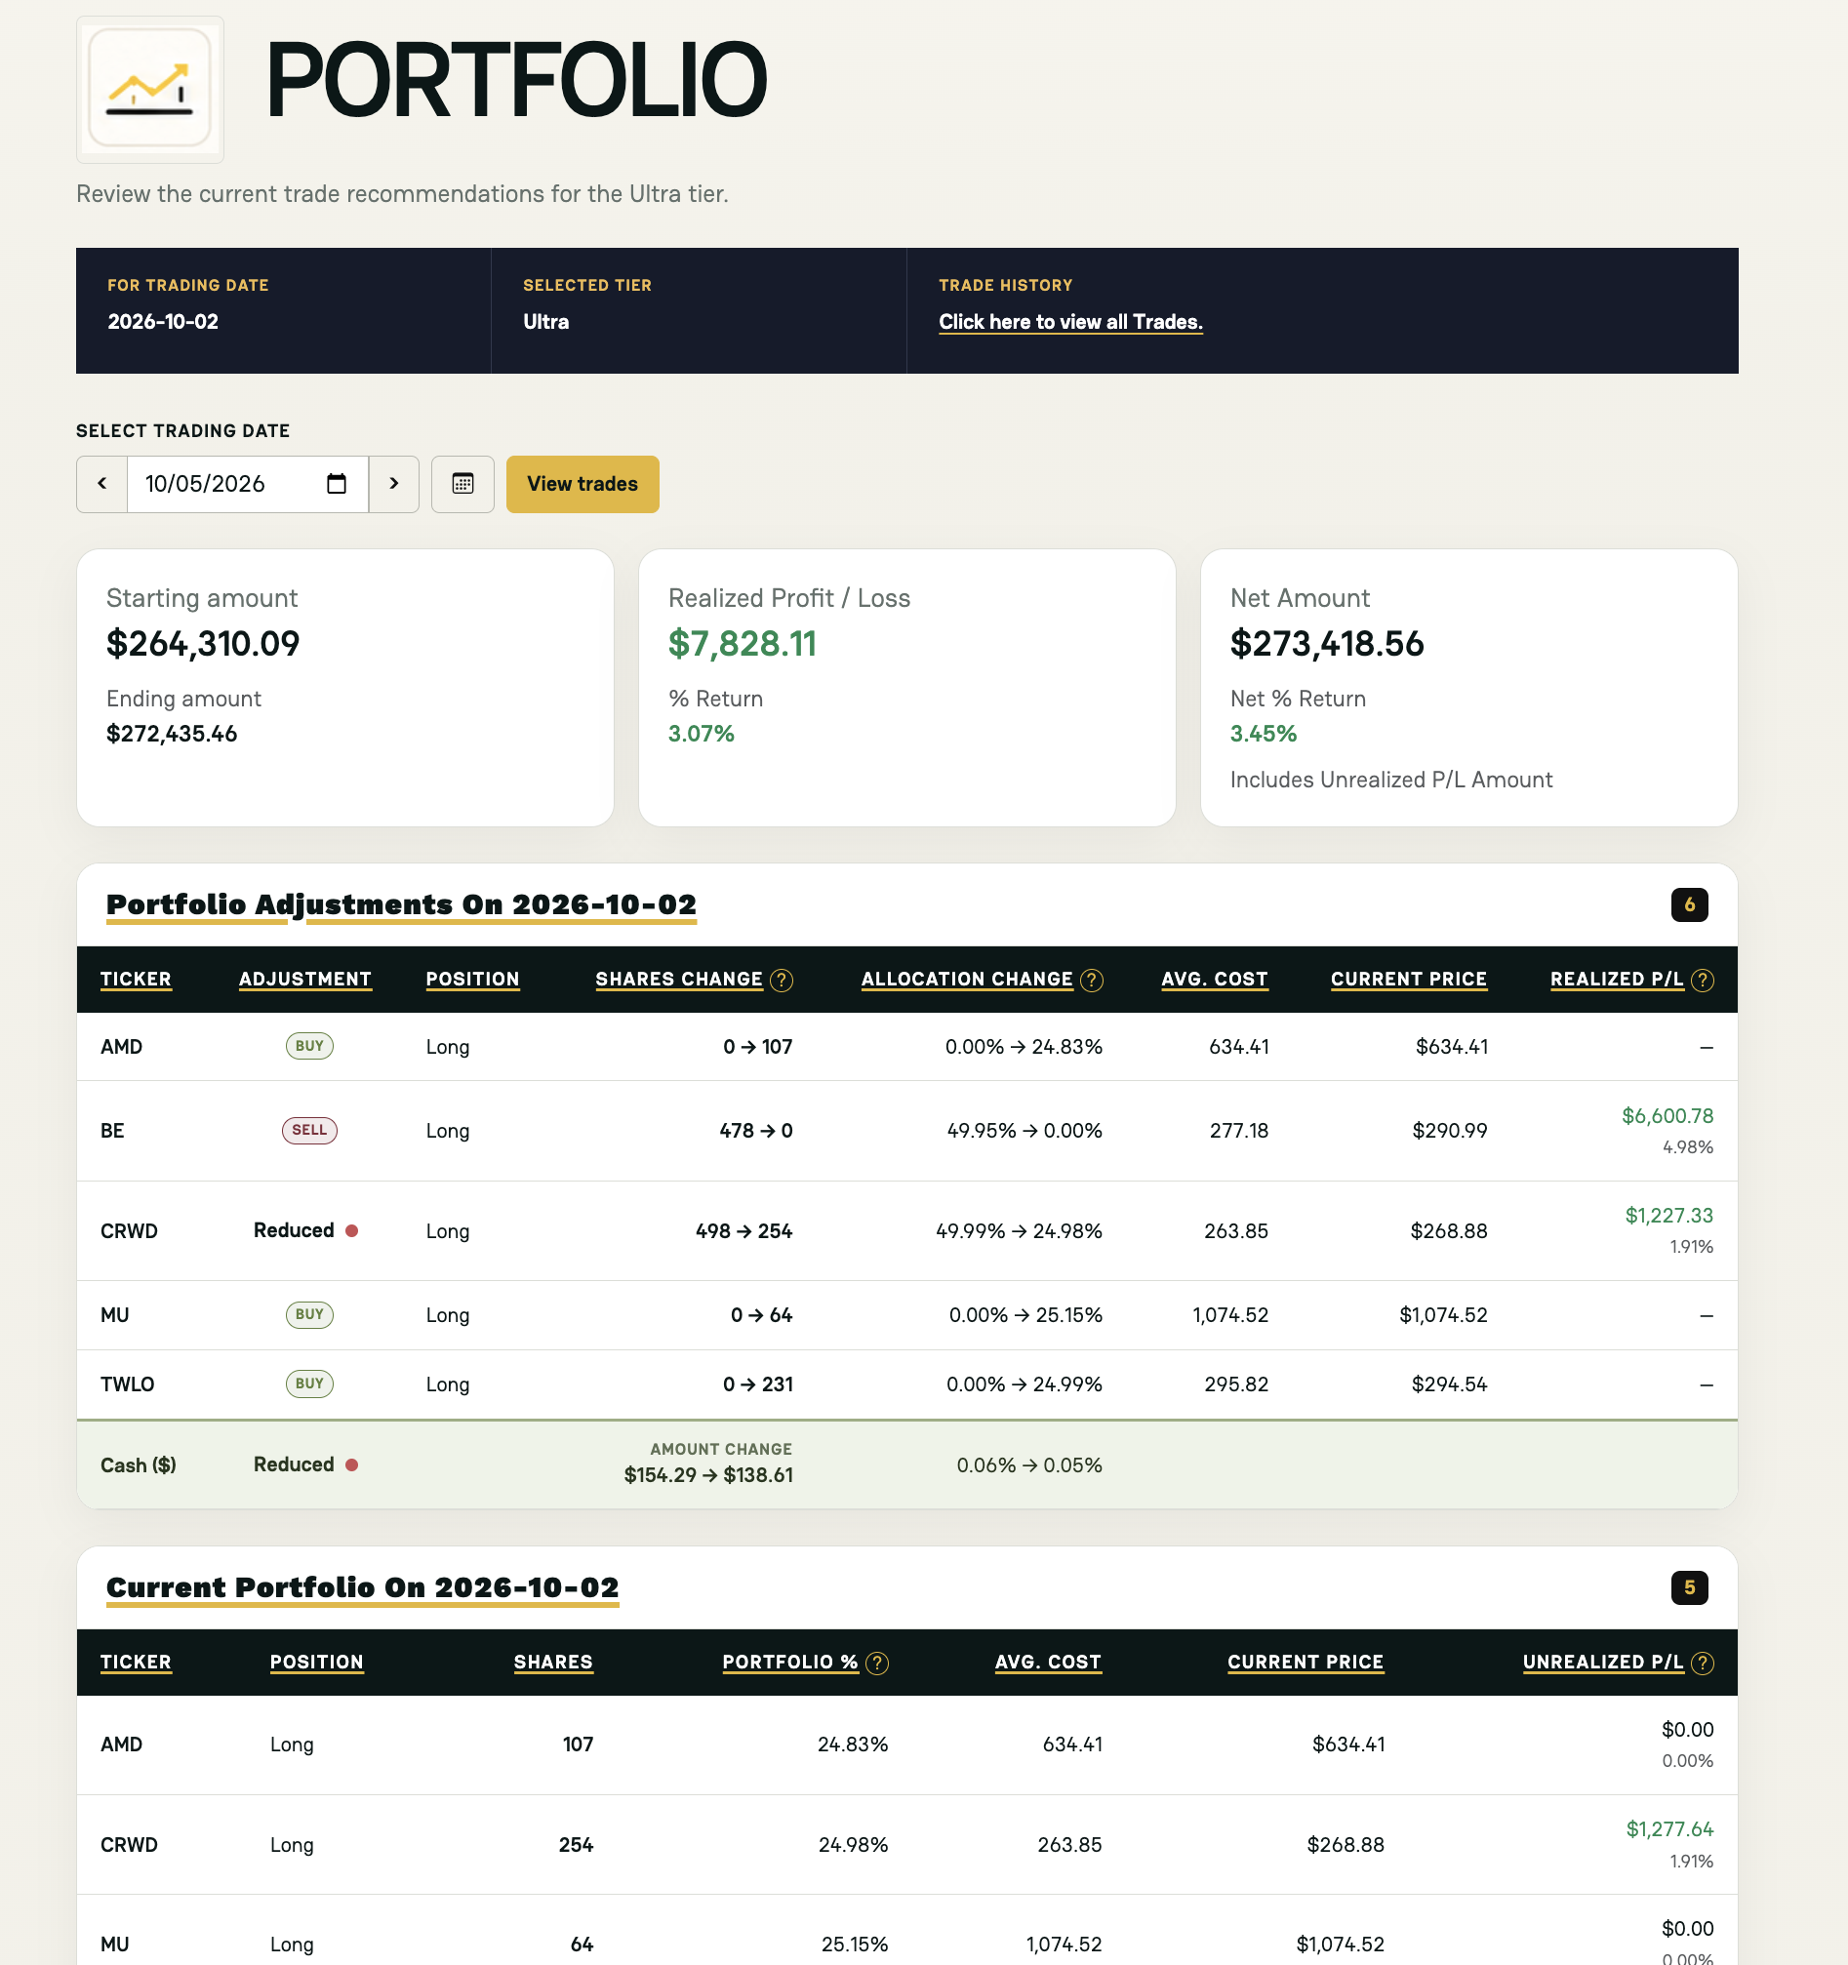The image size is (1848, 1965).
Task: Sort current portfolio by Unrealized P/L header
Action: [x=1602, y=1662]
